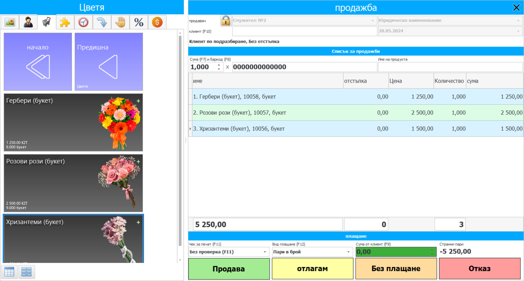Image resolution: width=524 pixels, height=281 pixels.
Task: Click the green Сума от клиент field
Action: pos(396,252)
